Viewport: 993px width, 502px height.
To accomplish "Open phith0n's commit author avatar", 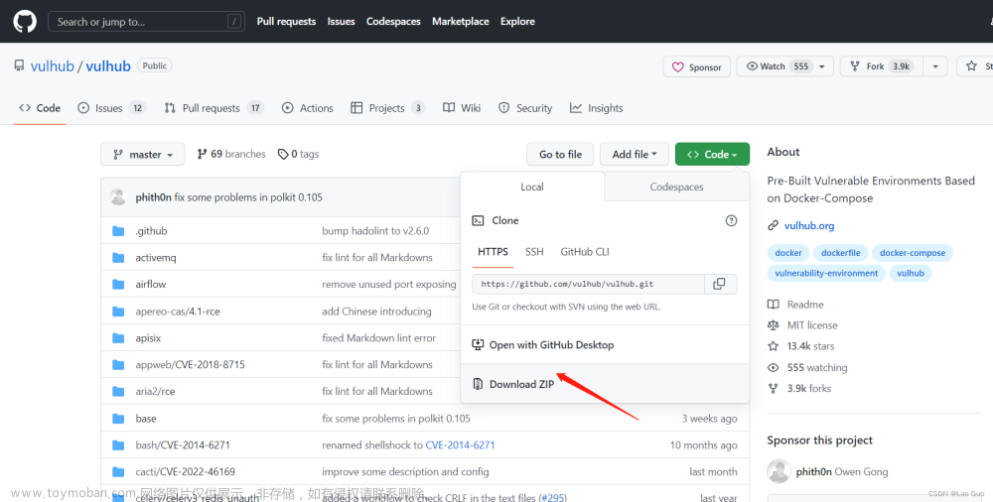I will pos(118,196).
